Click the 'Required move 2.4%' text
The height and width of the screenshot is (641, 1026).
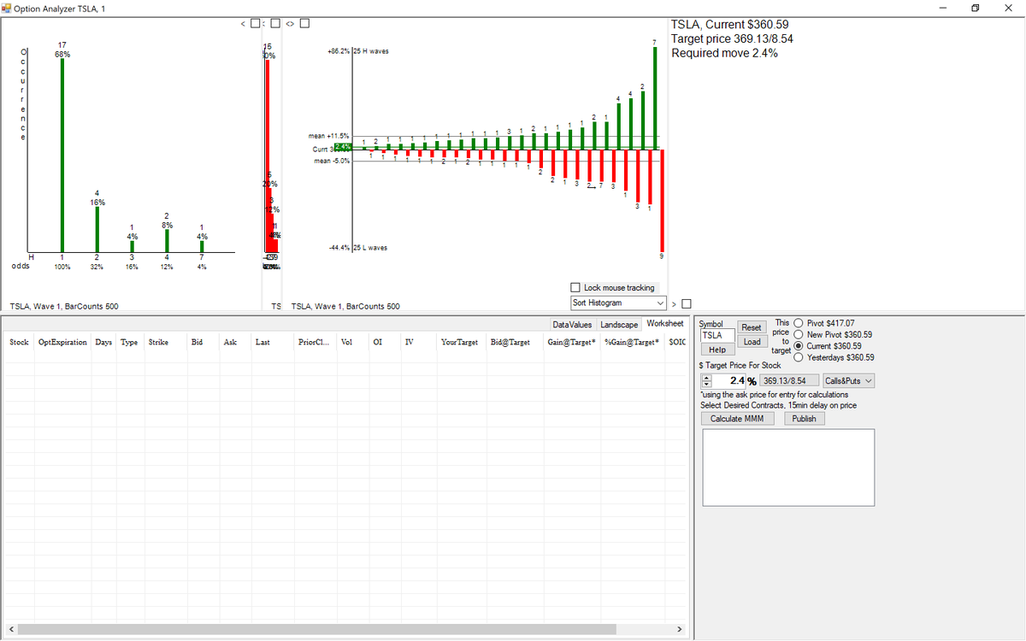tap(725, 53)
